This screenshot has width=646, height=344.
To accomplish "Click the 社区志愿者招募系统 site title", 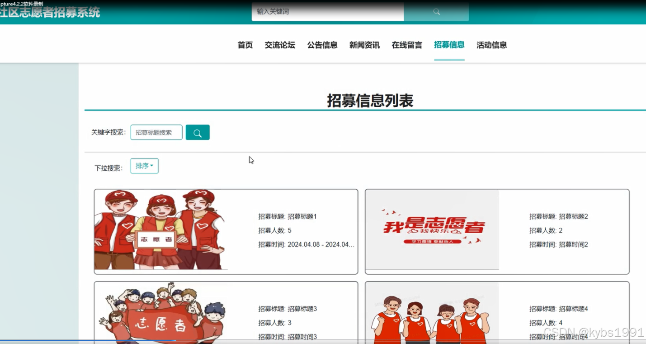I will (x=50, y=12).
